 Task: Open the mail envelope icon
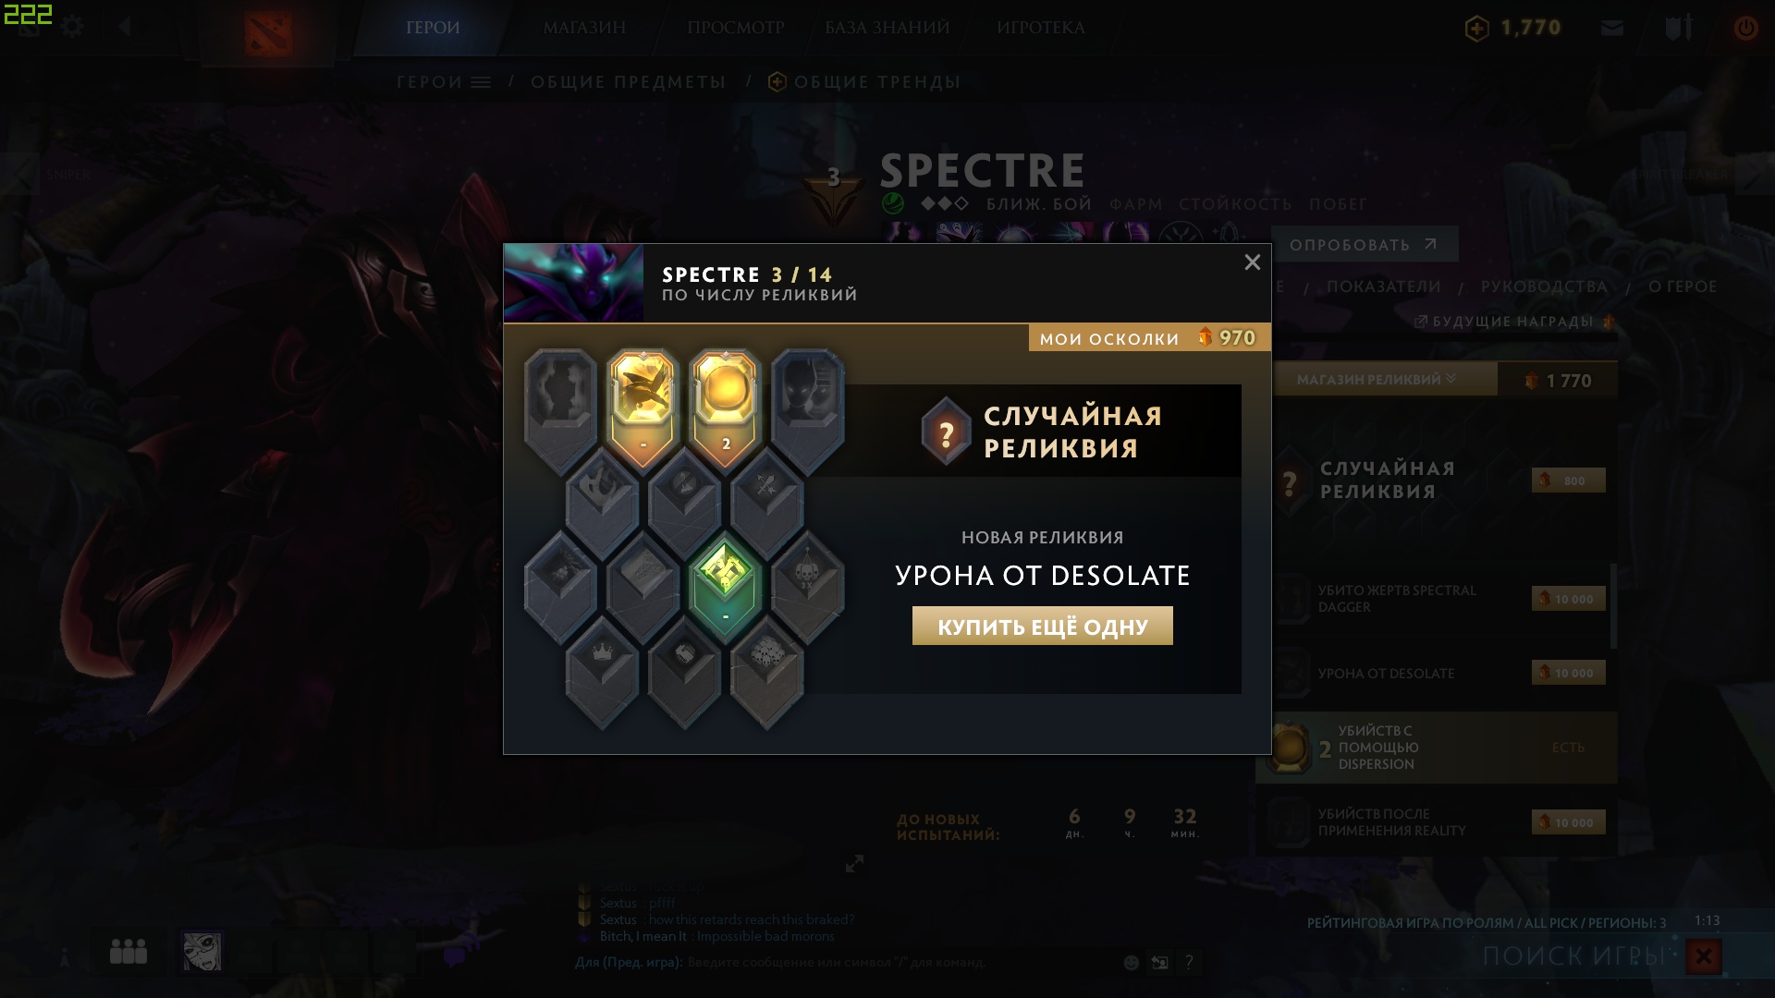click(1612, 28)
